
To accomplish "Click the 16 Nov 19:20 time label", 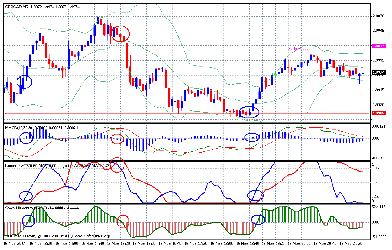I will (273, 243).
